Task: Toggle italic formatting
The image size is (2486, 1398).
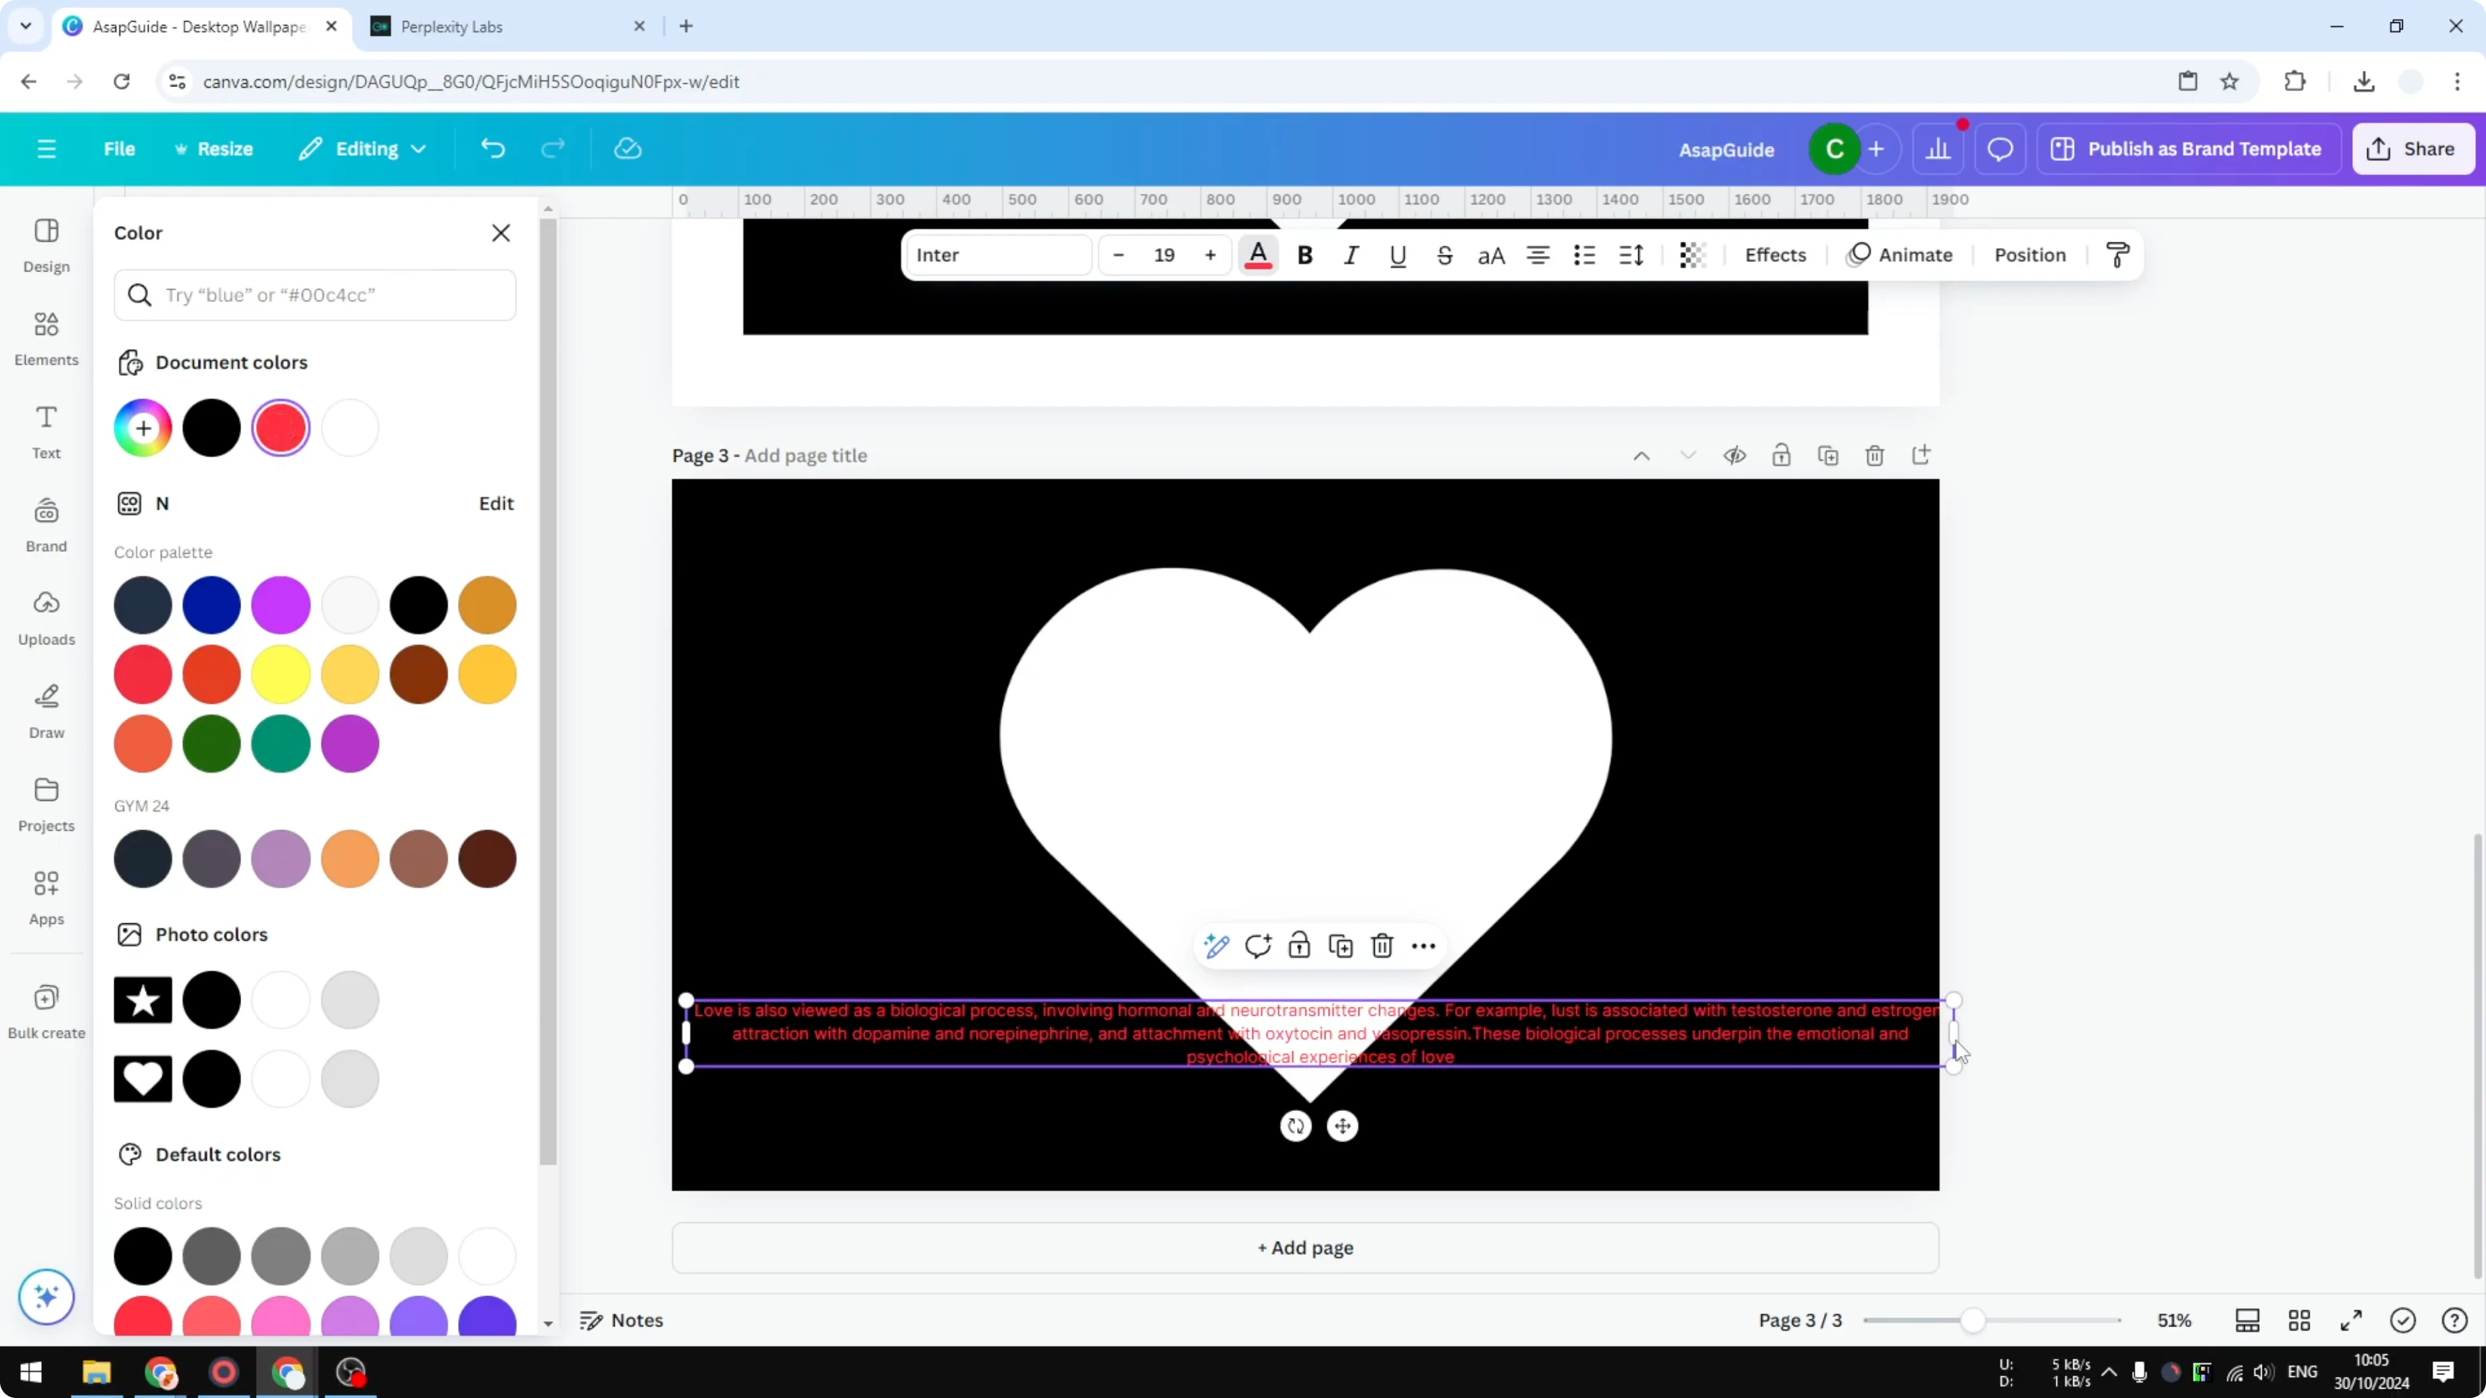Action: click(x=1351, y=256)
